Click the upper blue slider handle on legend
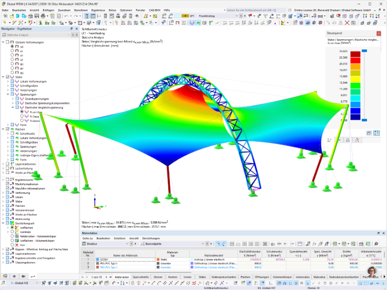Screen dimensions: 387x290 (364, 50)
